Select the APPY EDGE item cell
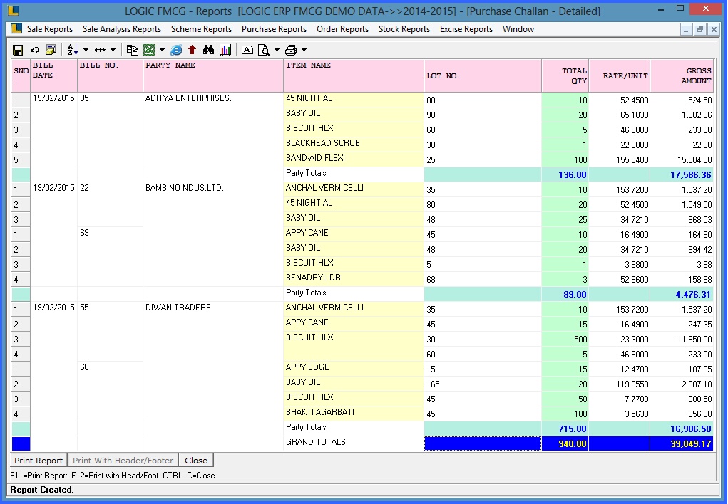Image resolution: width=728 pixels, height=504 pixels. pyautogui.click(x=354, y=367)
